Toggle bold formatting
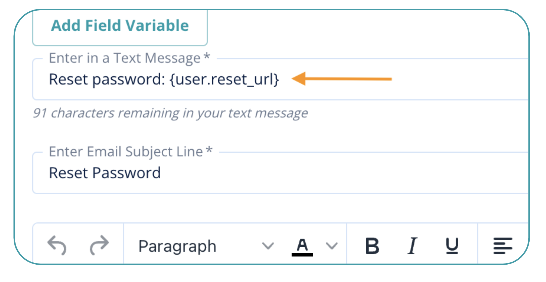546x282 pixels. (x=372, y=246)
